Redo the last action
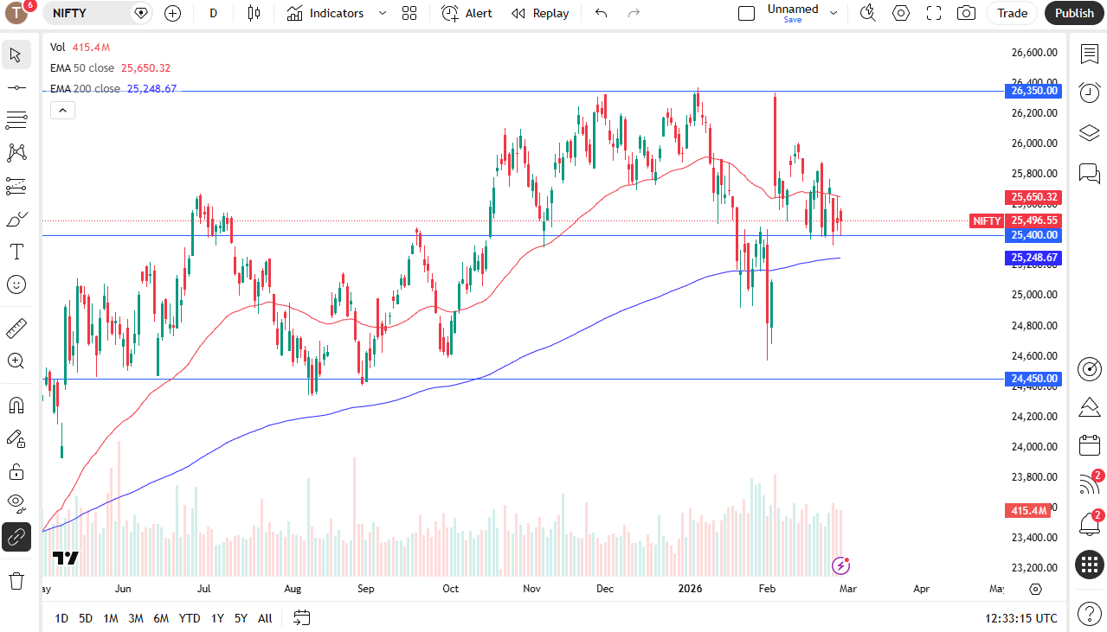The width and height of the screenshot is (1107, 632). pos(634,13)
